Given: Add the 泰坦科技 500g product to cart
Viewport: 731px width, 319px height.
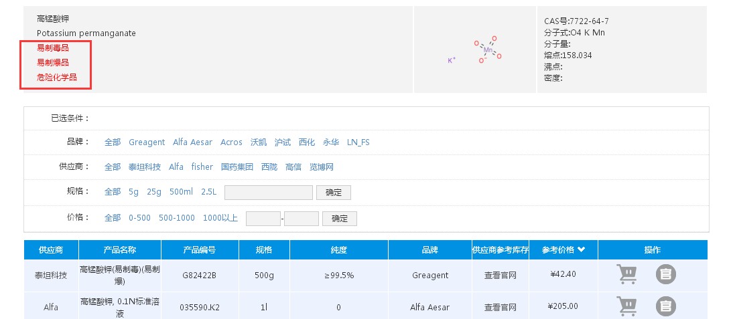Looking at the screenshot, I should coord(626,274).
